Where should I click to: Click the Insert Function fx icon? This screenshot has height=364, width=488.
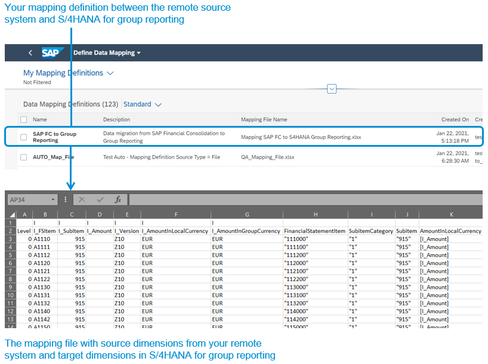(x=118, y=199)
